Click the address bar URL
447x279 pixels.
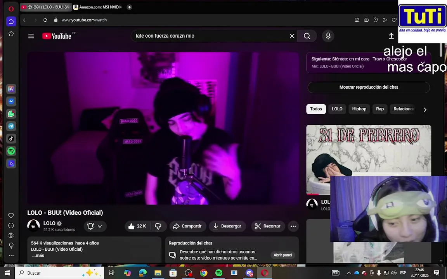click(x=84, y=20)
